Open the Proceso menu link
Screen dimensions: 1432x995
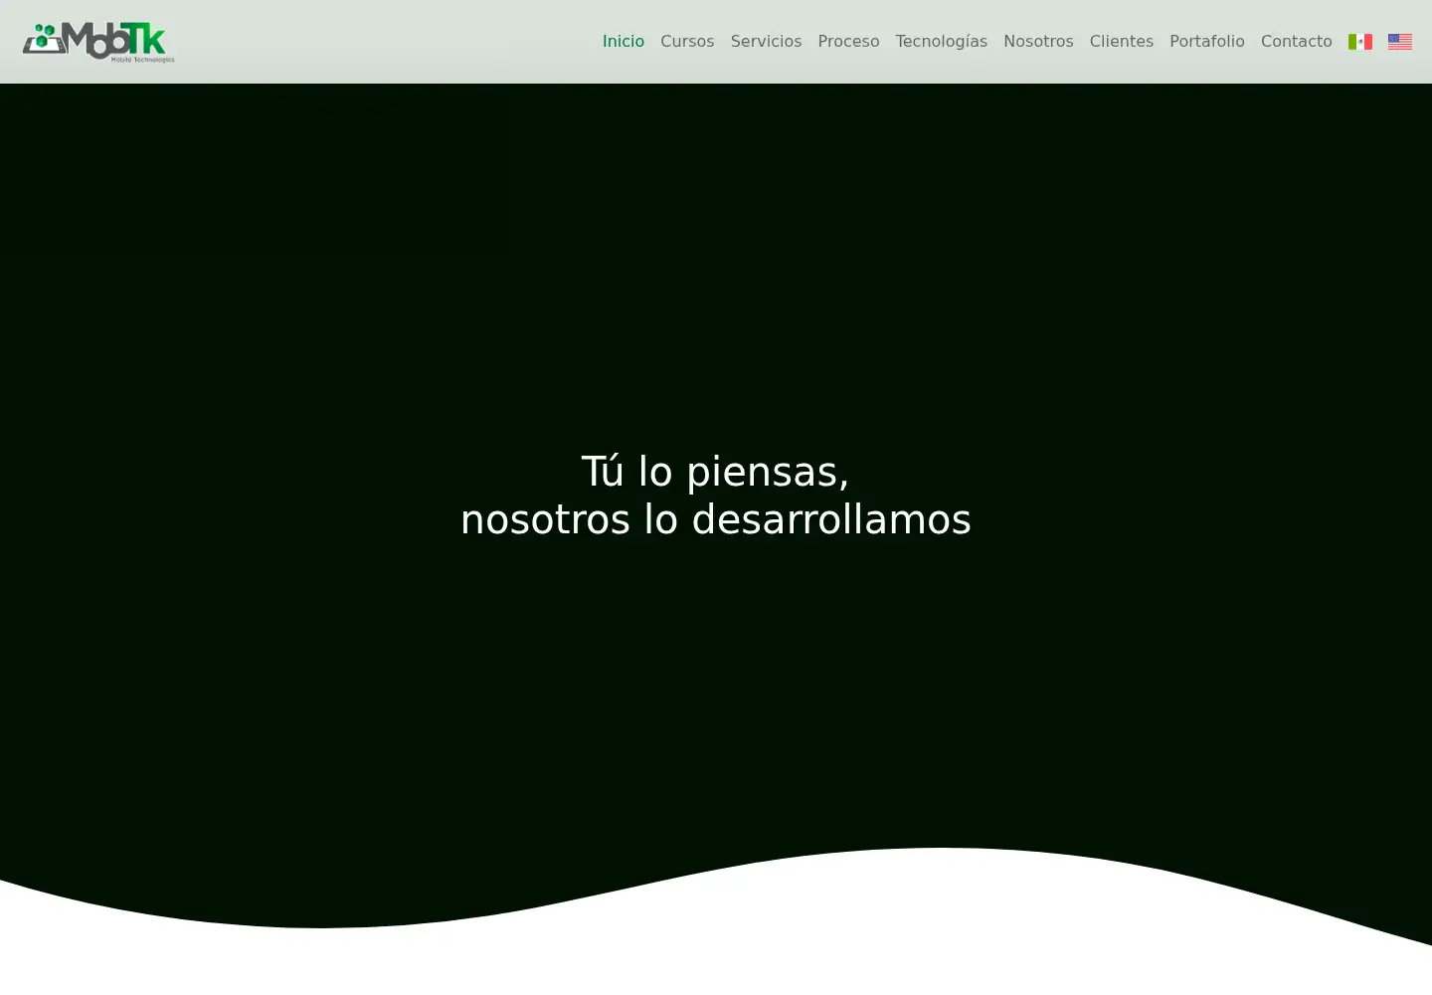[848, 42]
